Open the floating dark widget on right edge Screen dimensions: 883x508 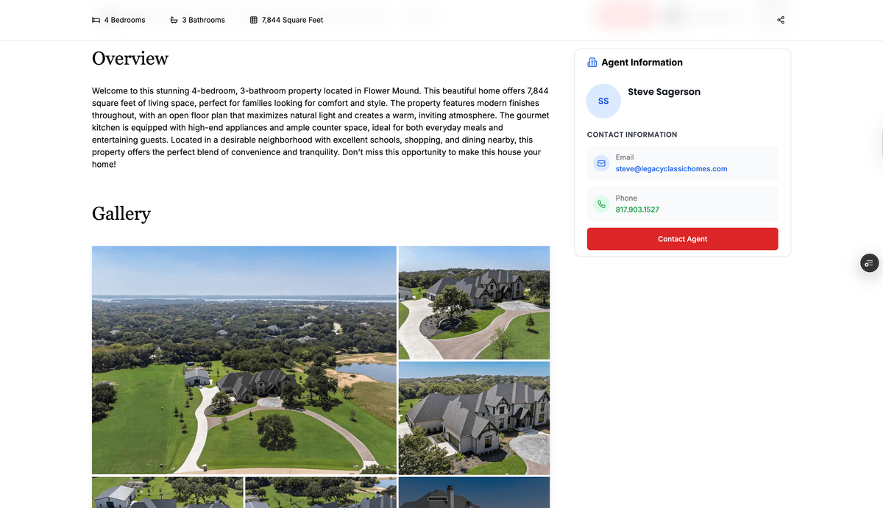[870, 263]
